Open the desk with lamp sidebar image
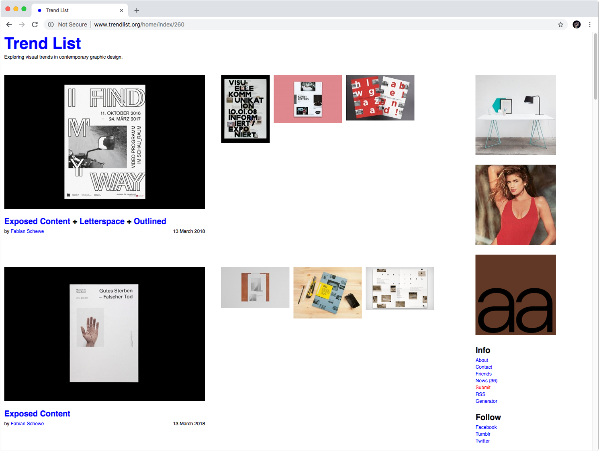Screen dimensions: 599x451 (515, 115)
